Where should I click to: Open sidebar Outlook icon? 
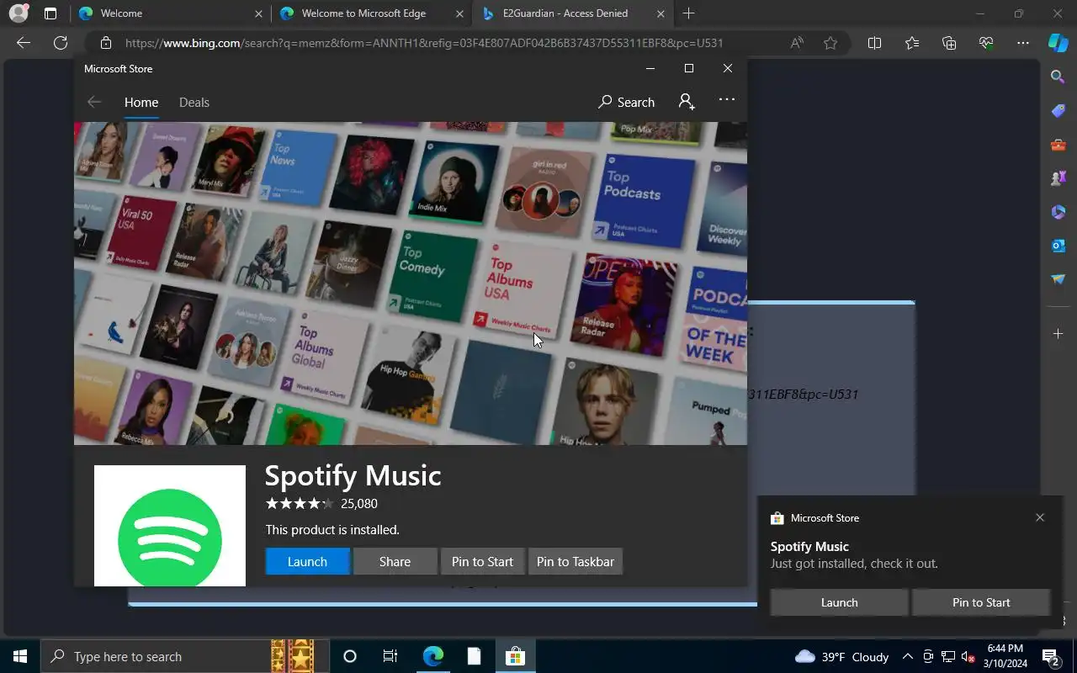point(1058,245)
